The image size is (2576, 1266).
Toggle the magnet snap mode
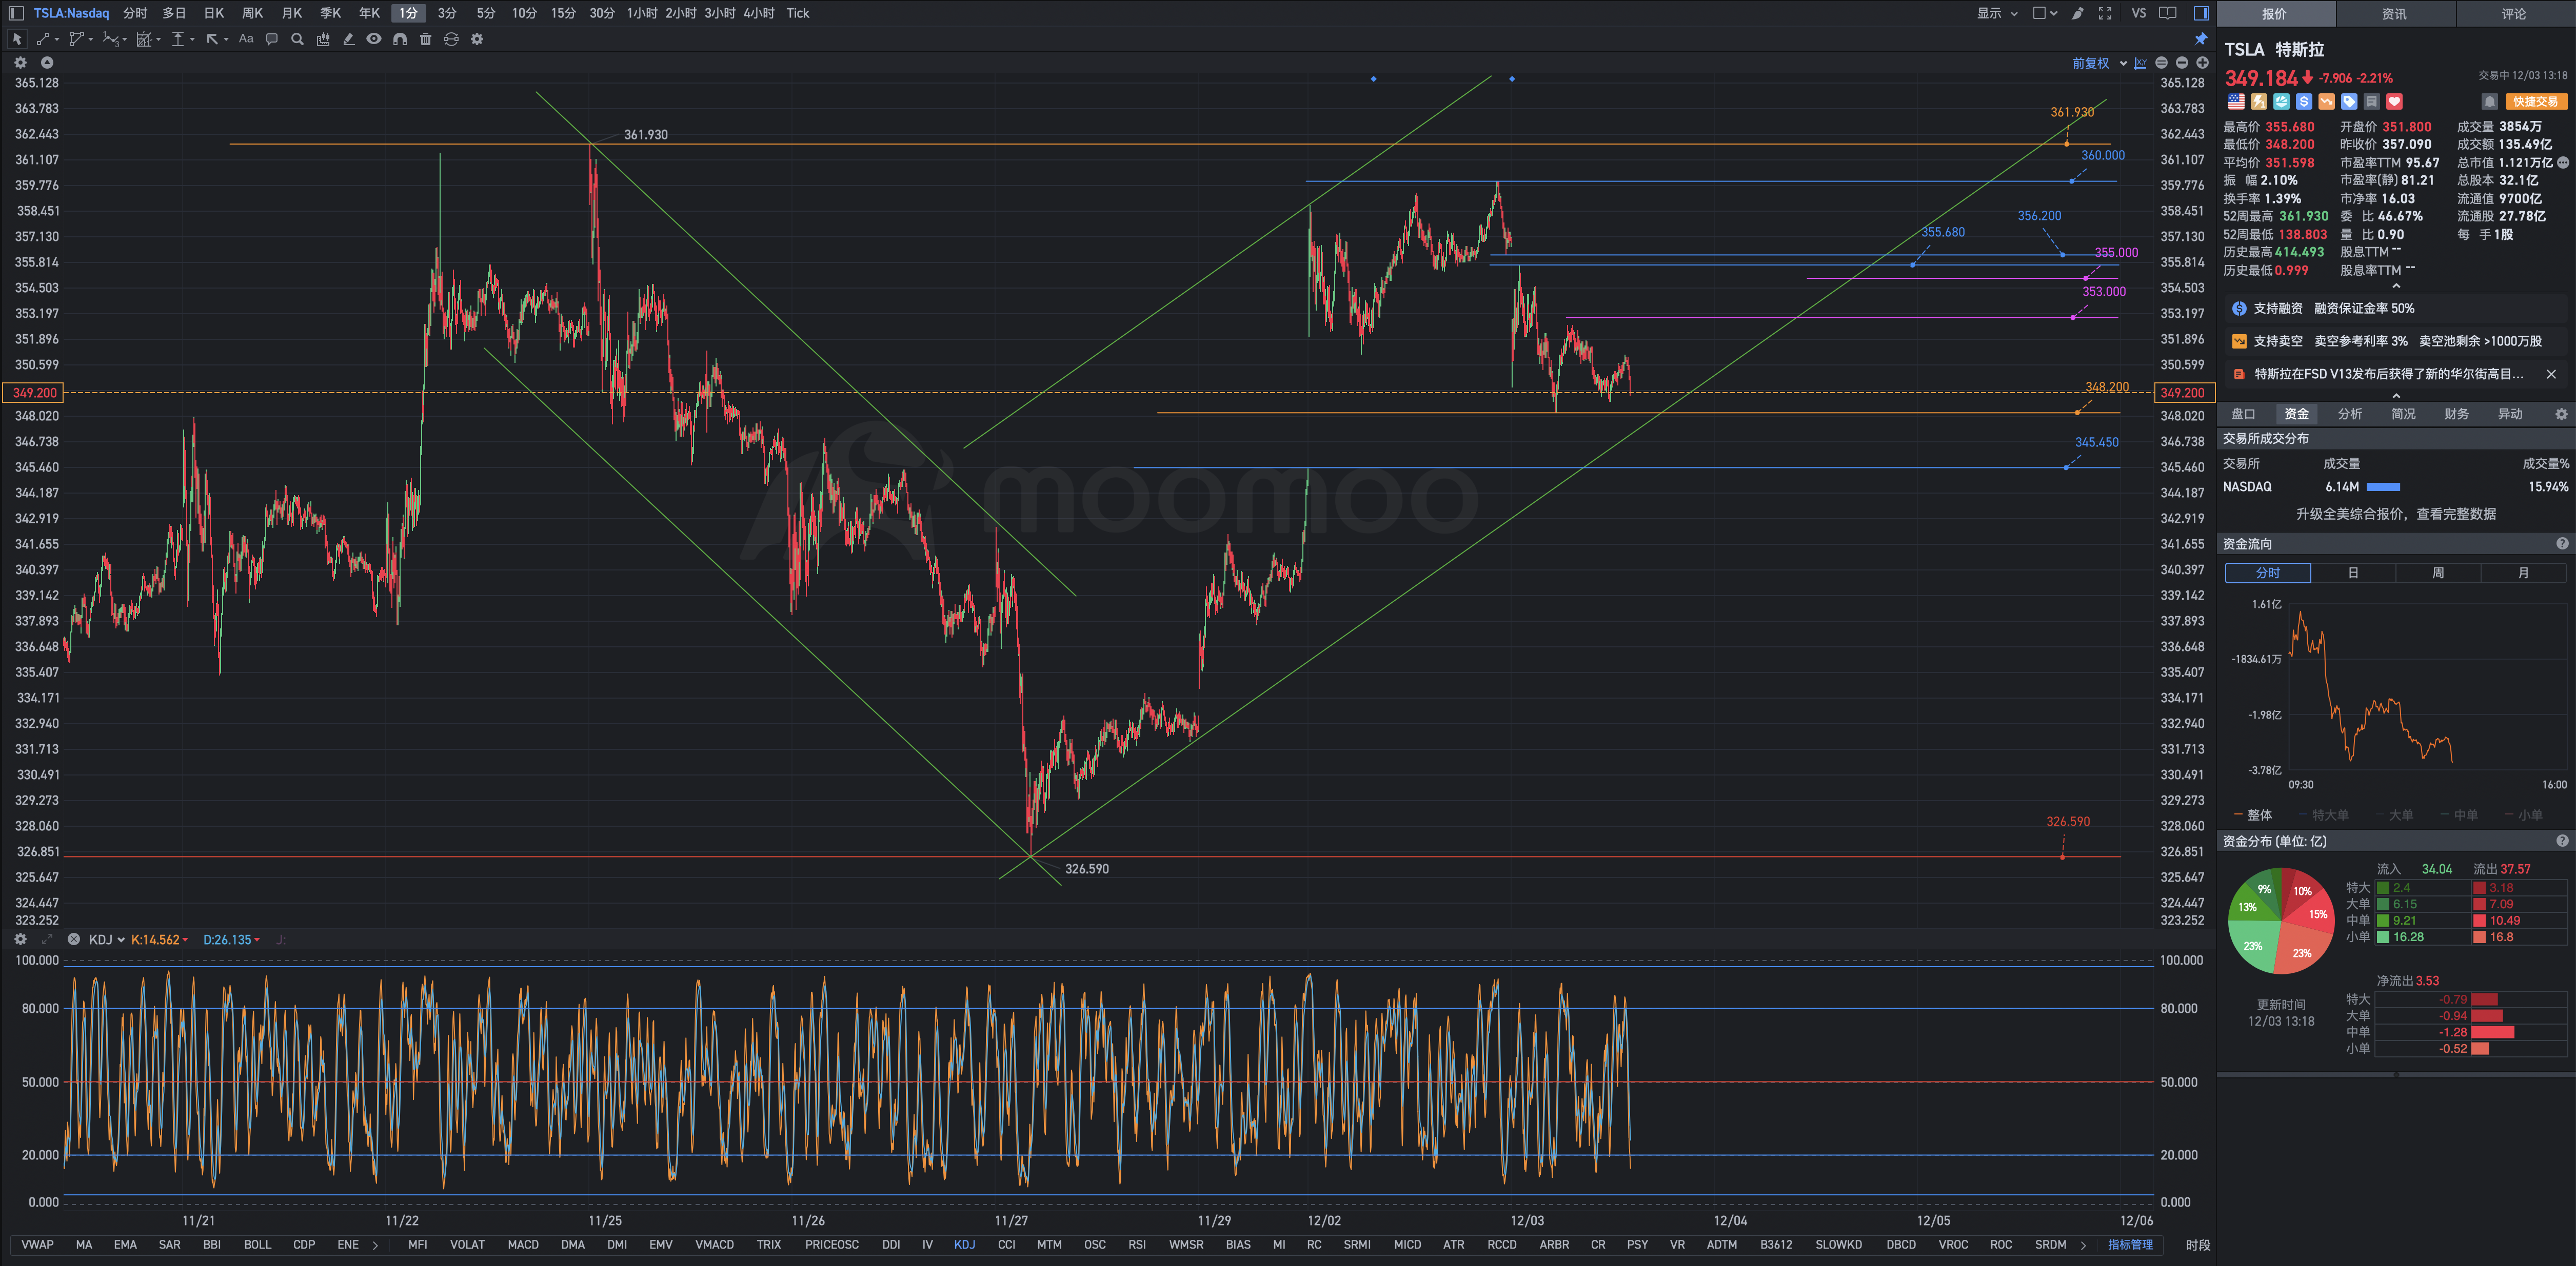tap(400, 39)
